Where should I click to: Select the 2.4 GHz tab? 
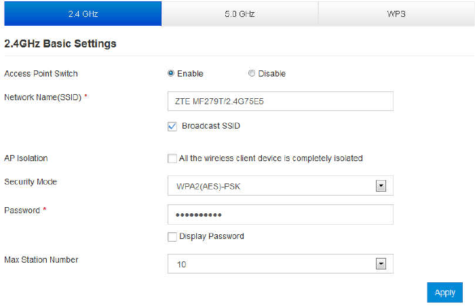coord(81,14)
